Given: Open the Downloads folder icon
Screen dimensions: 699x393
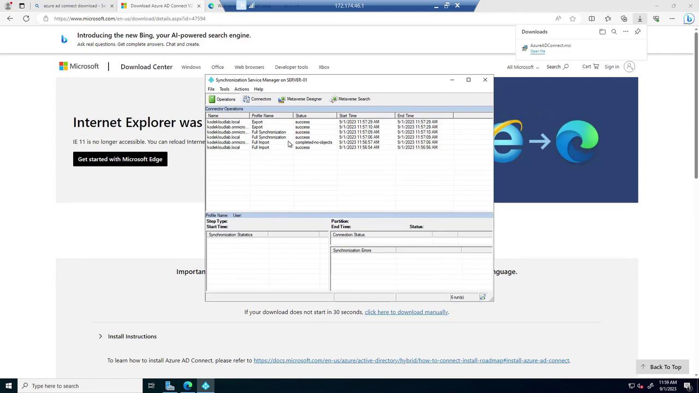Looking at the screenshot, I should pyautogui.click(x=602, y=32).
